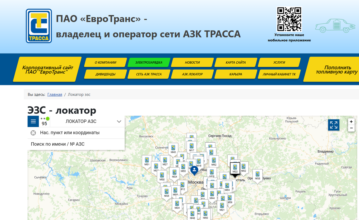
Task: Collapse the locator panel chevron
Action: point(119,121)
